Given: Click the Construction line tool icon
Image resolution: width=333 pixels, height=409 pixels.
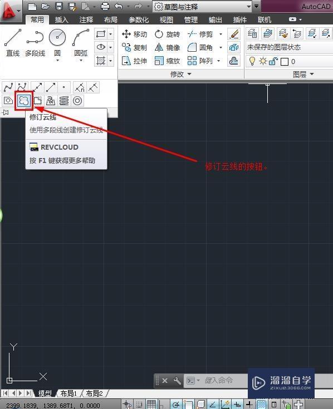Looking at the screenshot, I should pyautogui.click(x=37, y=87).
